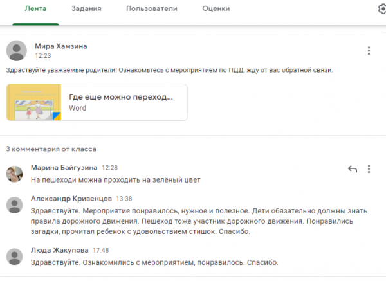The image size is (386, 281).
Task: Click Мира Хамзина's profile avatar
Action: (16, 51)
